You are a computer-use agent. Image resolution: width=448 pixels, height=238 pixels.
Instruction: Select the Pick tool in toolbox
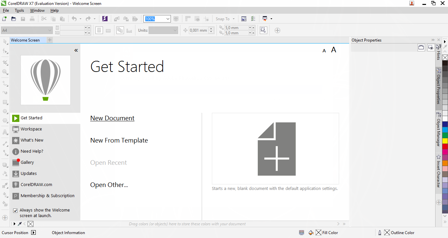(5, 42)
